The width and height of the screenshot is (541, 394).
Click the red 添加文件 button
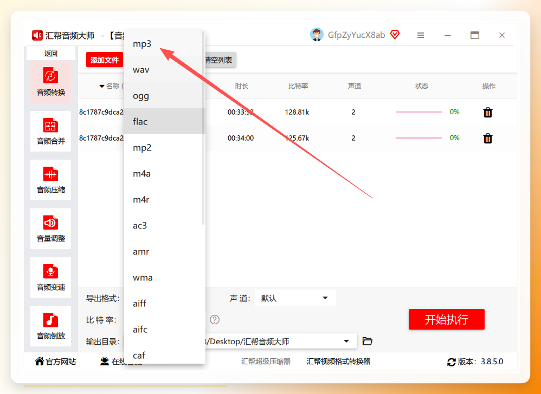click(x=105, y=60)
